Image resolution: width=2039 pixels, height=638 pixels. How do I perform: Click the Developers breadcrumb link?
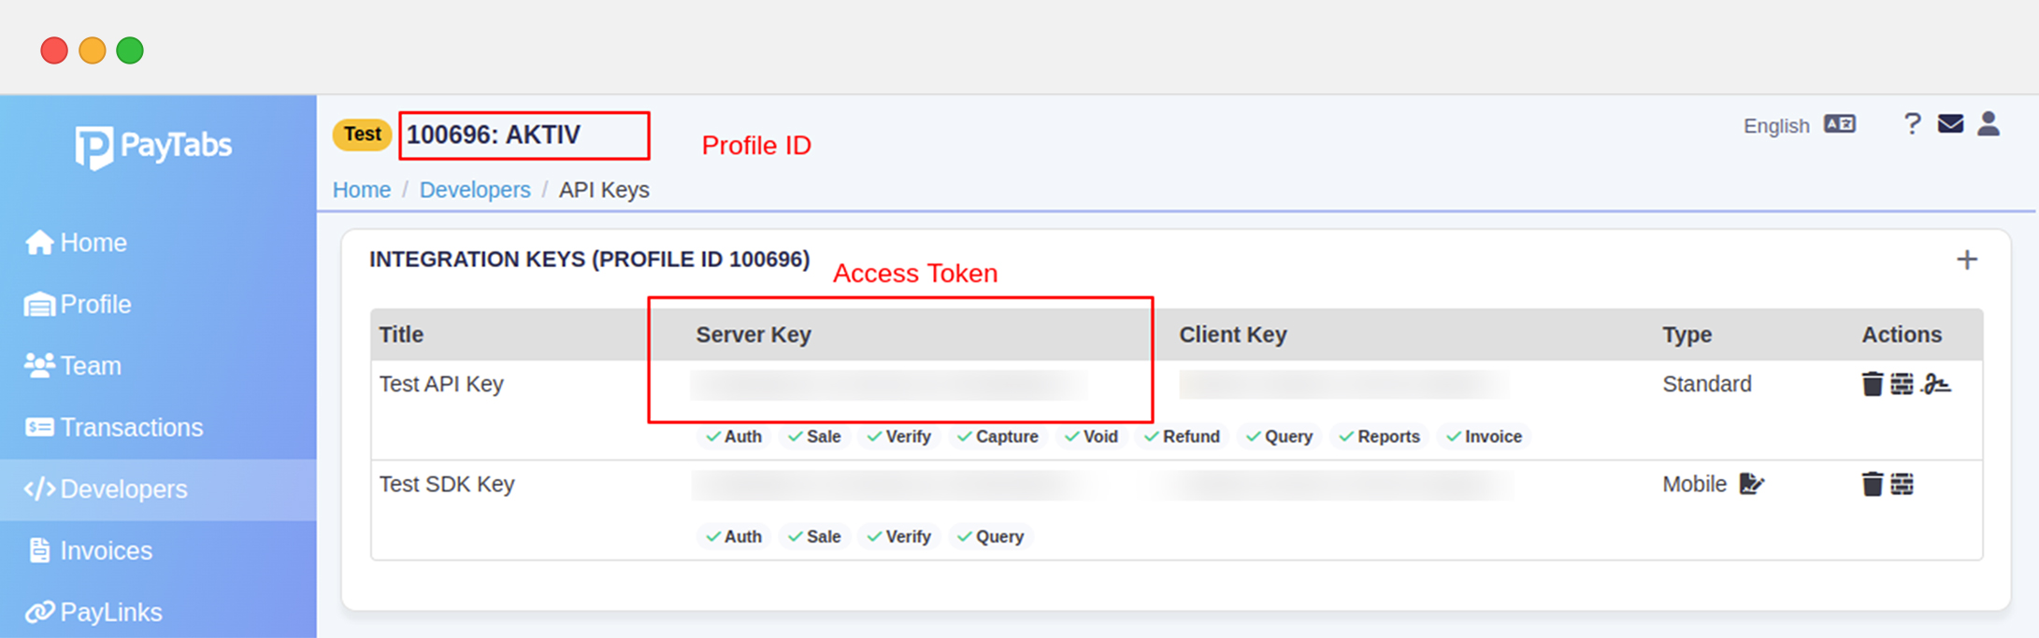[x=475, y=190]
